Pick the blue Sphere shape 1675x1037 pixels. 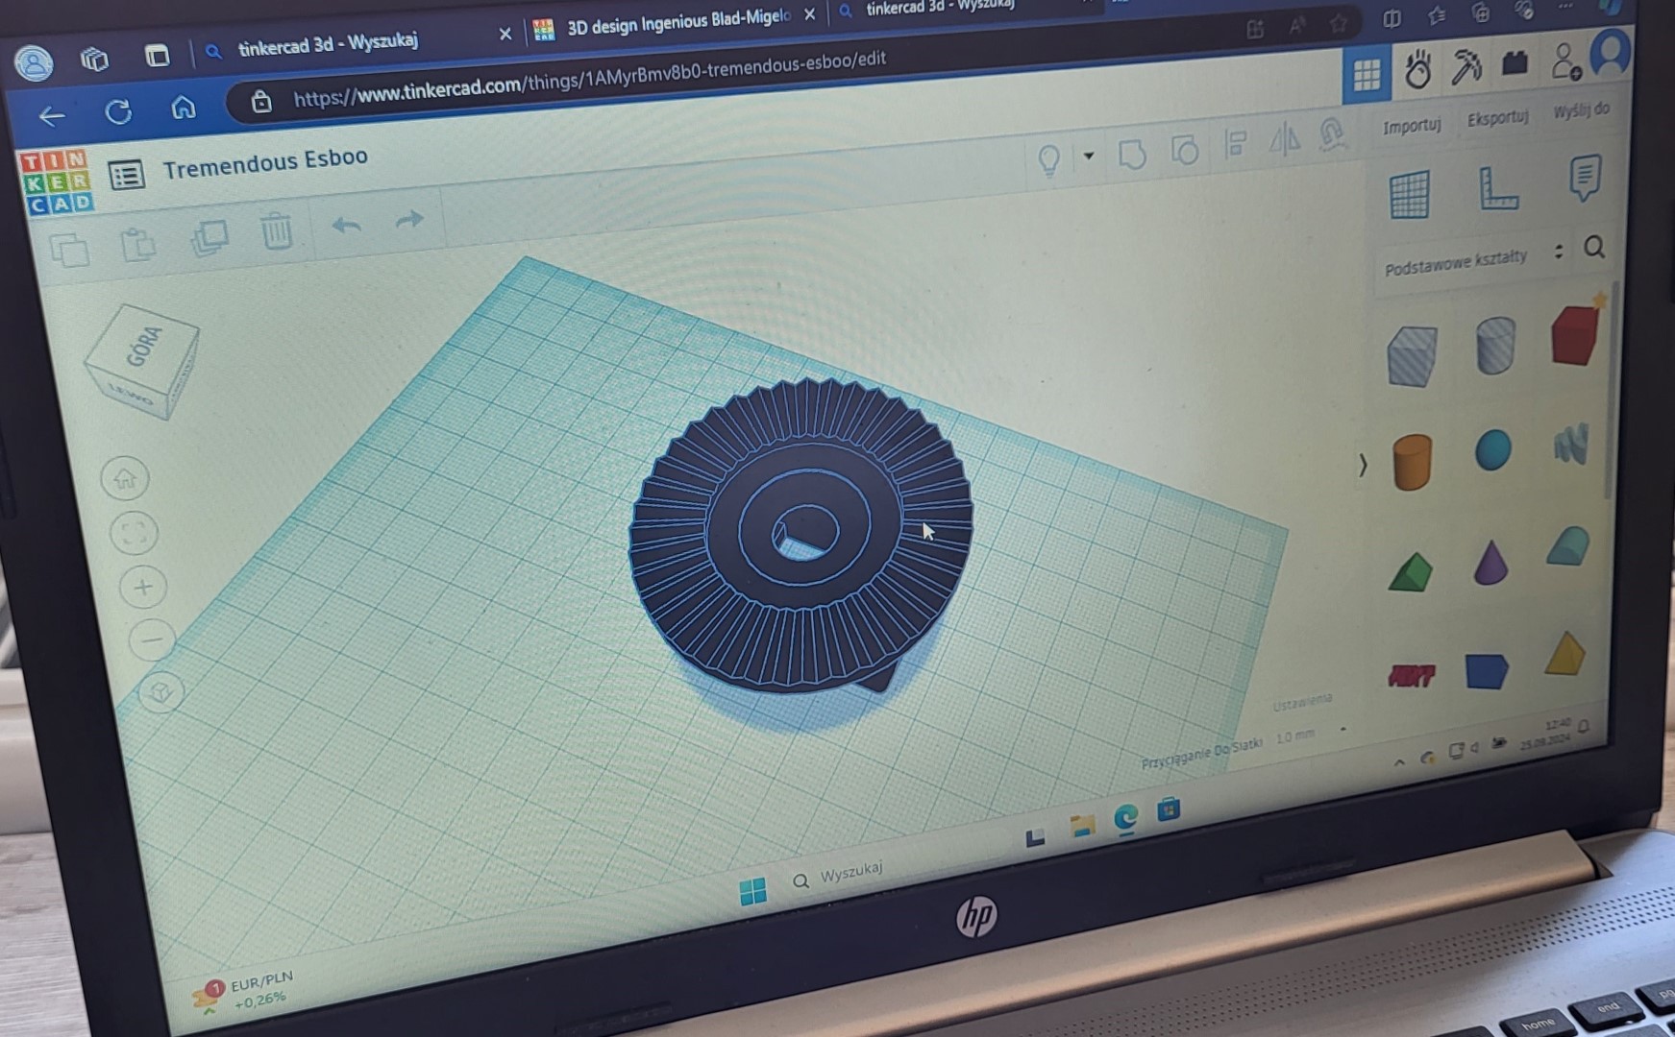point(1492,450)
